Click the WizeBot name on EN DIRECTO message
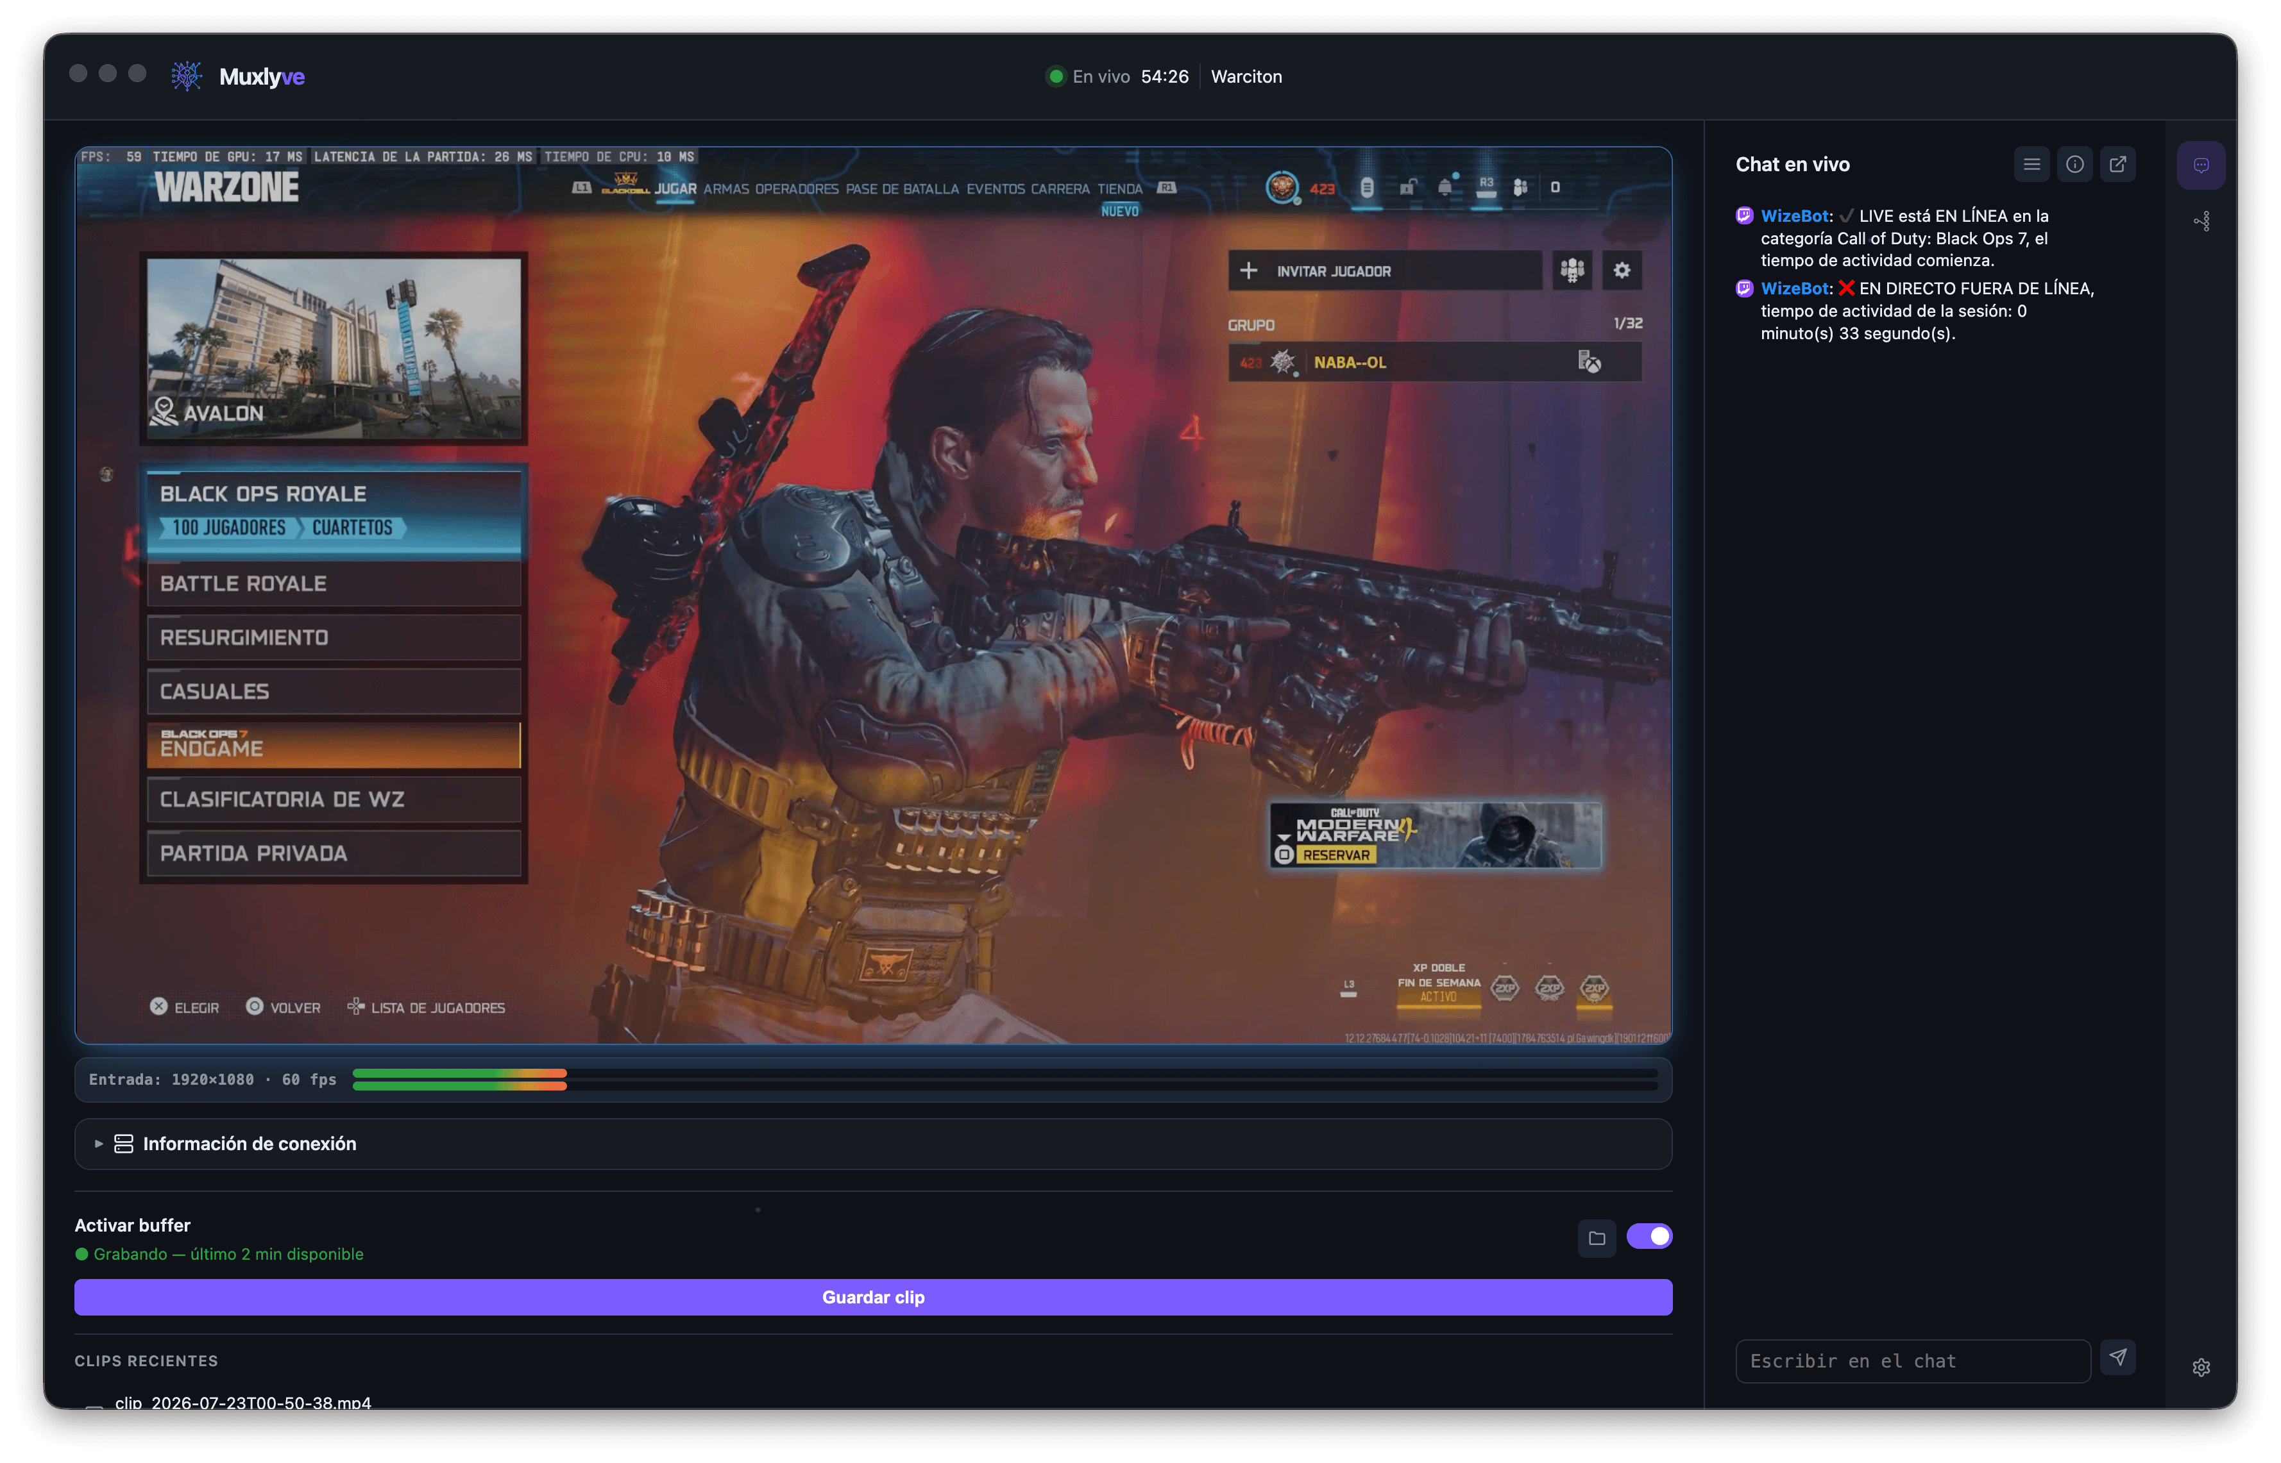Screen dimensions: 2281x1463 point(1793,288)
